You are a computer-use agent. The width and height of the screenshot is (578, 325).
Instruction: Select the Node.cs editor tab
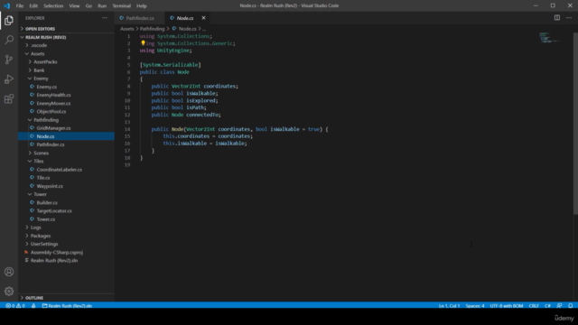185,18
